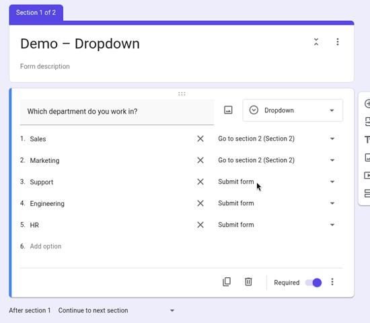The height and width of the screenshot is (323, 370).
Task: Click into the Form description field
Action: [45, 67]
